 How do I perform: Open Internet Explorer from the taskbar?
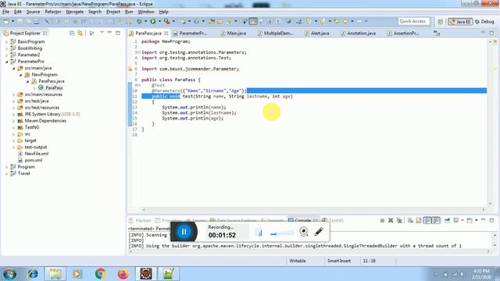pyautogui.click(x=33, y=274)
